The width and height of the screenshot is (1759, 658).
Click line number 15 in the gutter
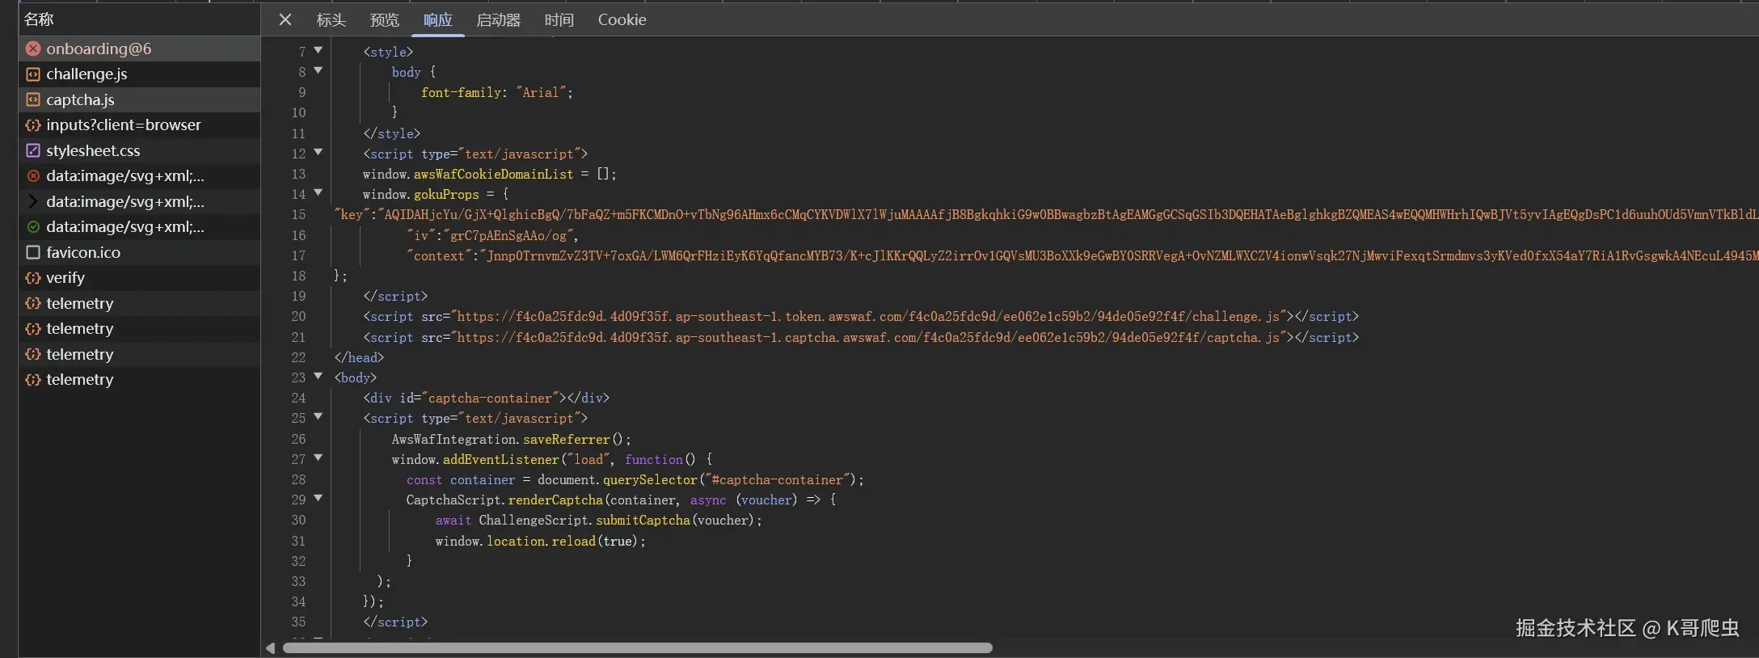(299, 215)
